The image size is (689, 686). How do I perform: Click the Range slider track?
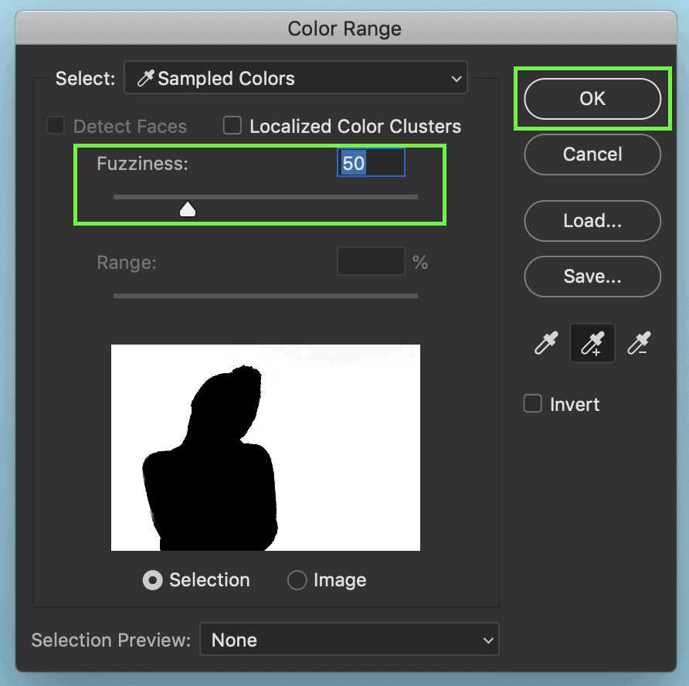coord(266,296)
